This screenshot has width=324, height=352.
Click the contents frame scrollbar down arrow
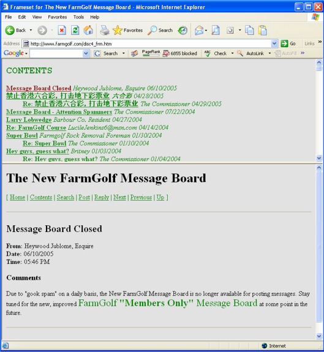[x=319, y=158]
